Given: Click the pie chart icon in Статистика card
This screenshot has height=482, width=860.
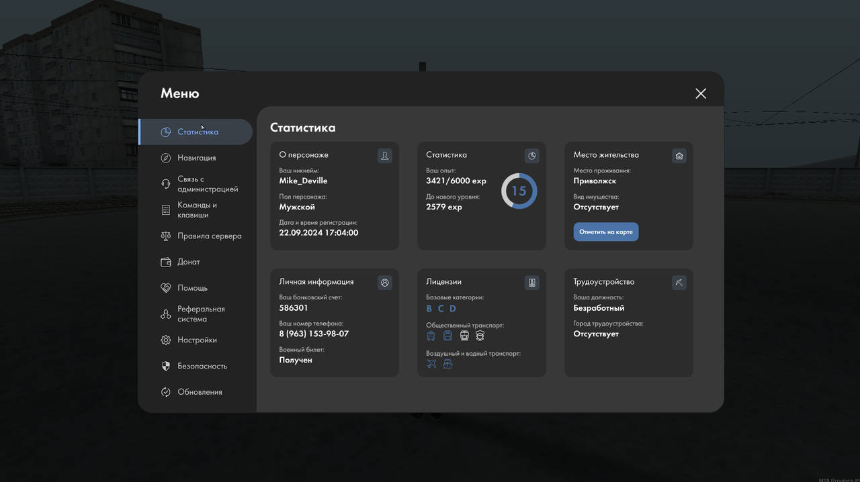Looking at the screenshot, I should coord(532,156).
